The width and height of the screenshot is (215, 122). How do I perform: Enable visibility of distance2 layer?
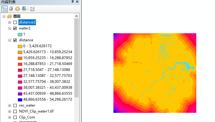[15, 22]
